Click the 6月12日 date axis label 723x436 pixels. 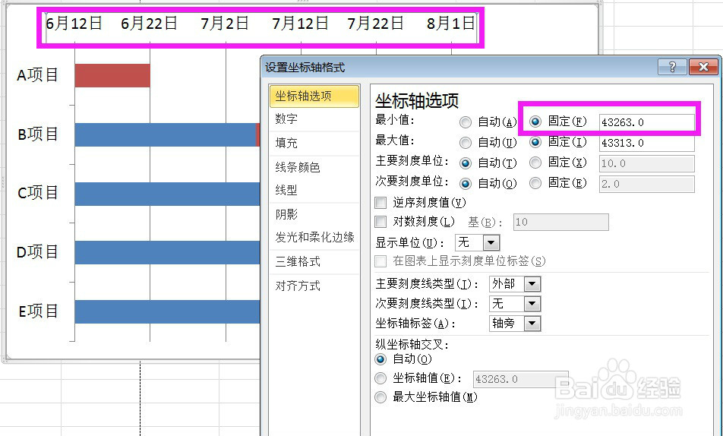pyautogui.click(x=74, y=23)
